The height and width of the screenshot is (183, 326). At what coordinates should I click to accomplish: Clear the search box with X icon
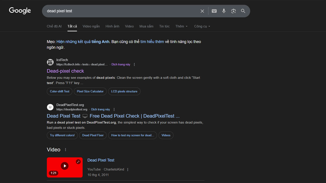tap(202, 11)
